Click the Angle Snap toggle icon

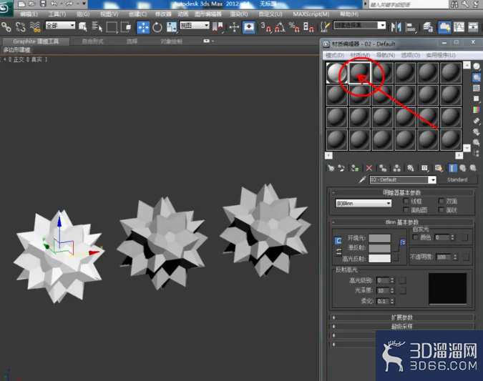(280, 27)
